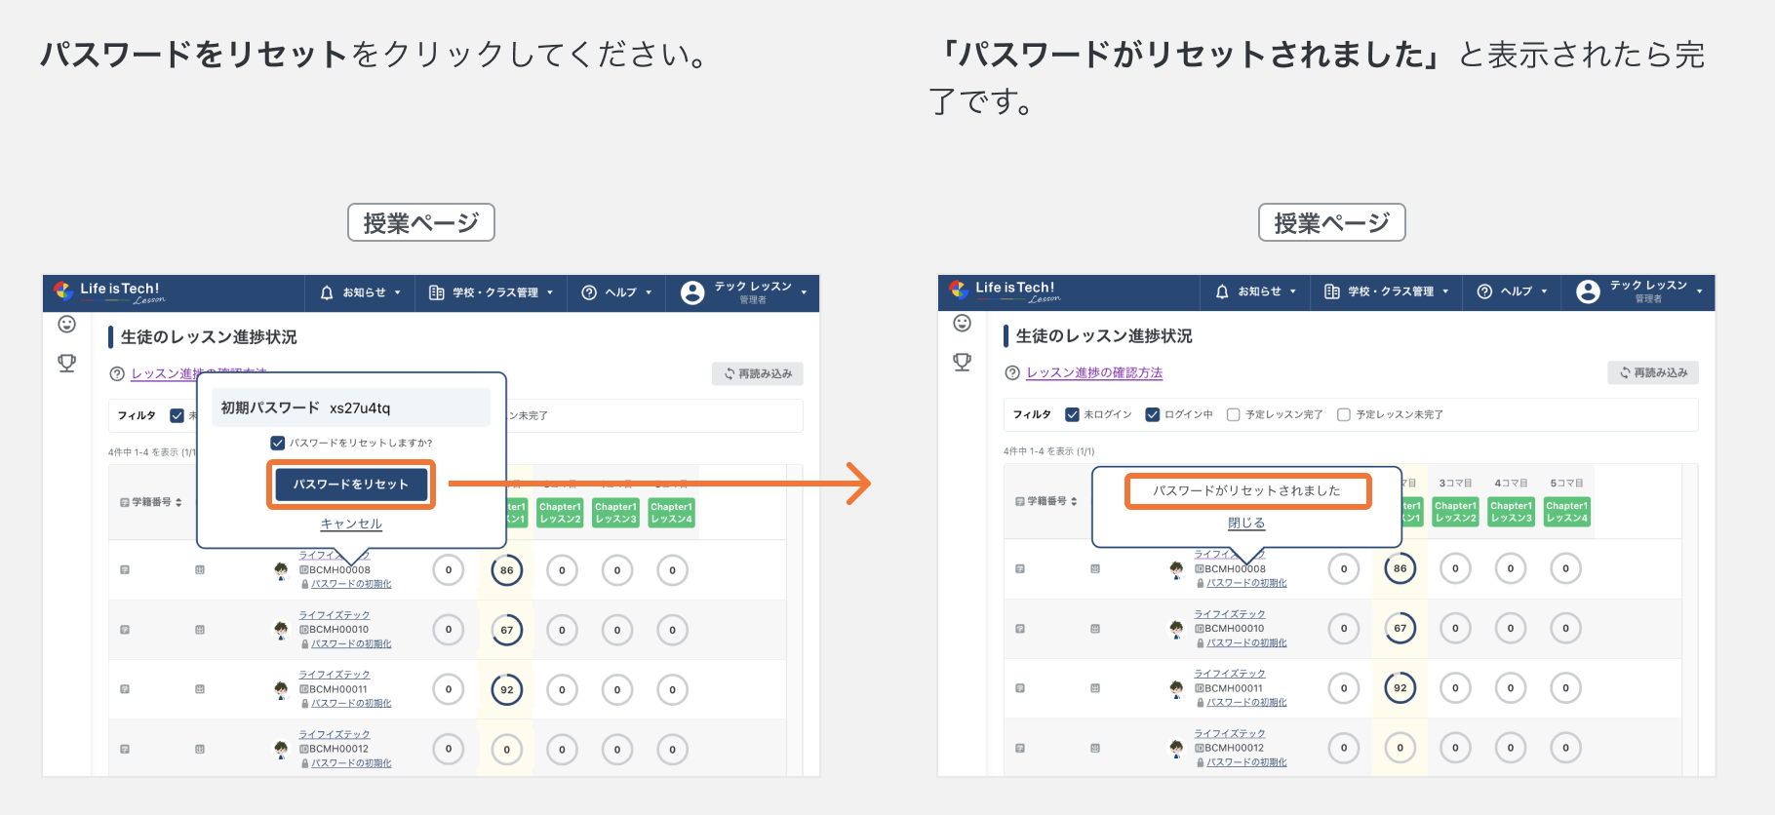The image size is (1775, 815).
Task: Click the bell notification icon in left screenshot
Action: (x=327, y=292)
